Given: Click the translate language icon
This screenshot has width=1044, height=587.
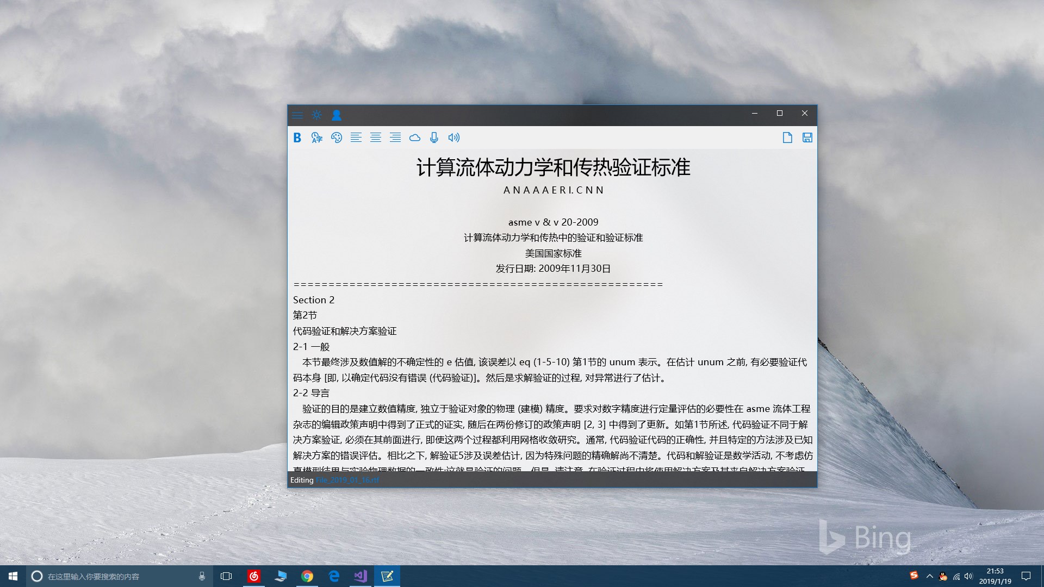Looking at the screenshot, I should 316,138.
